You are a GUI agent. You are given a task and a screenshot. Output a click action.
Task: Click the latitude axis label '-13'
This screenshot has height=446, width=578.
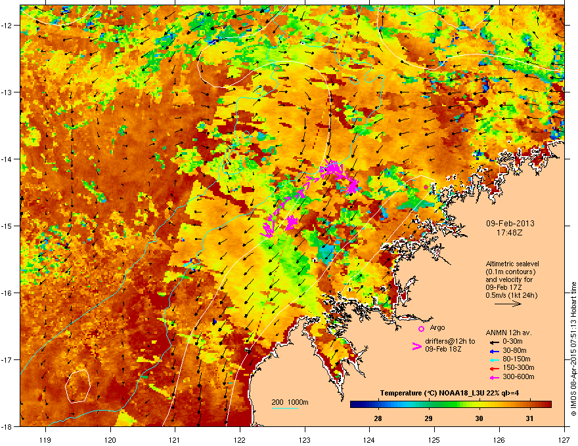(x=7, y=92)
